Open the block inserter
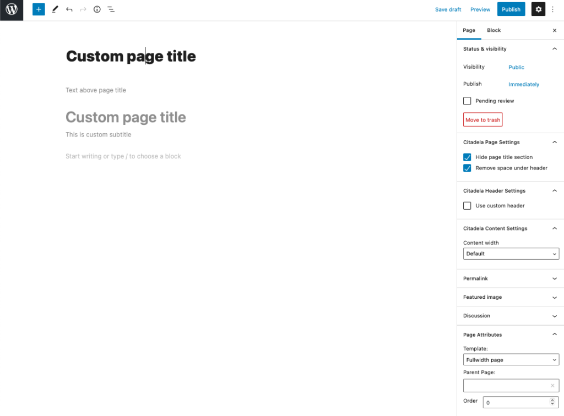The height and width of the screenshot is (416, 564). 38,9
